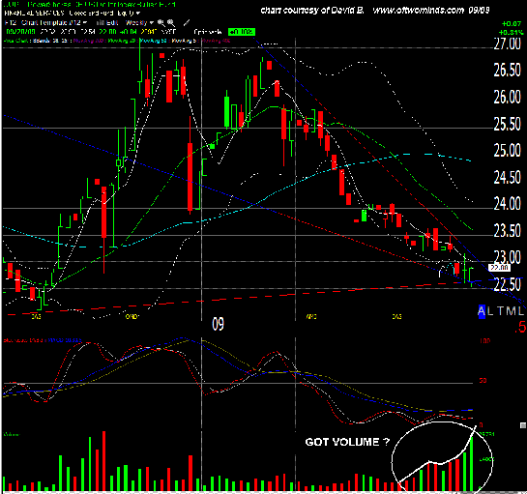
Task: Click the date value in quote row
Action: pyautogui.click(x=20, y=32)
